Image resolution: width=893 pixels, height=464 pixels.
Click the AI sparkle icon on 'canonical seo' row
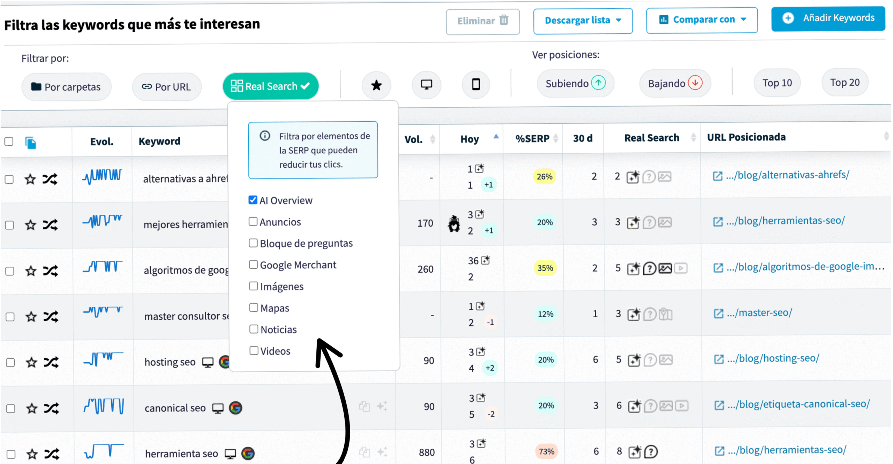click(x=382, y=406)
